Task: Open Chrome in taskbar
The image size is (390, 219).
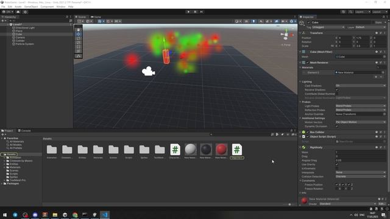Action: (75, 215)
